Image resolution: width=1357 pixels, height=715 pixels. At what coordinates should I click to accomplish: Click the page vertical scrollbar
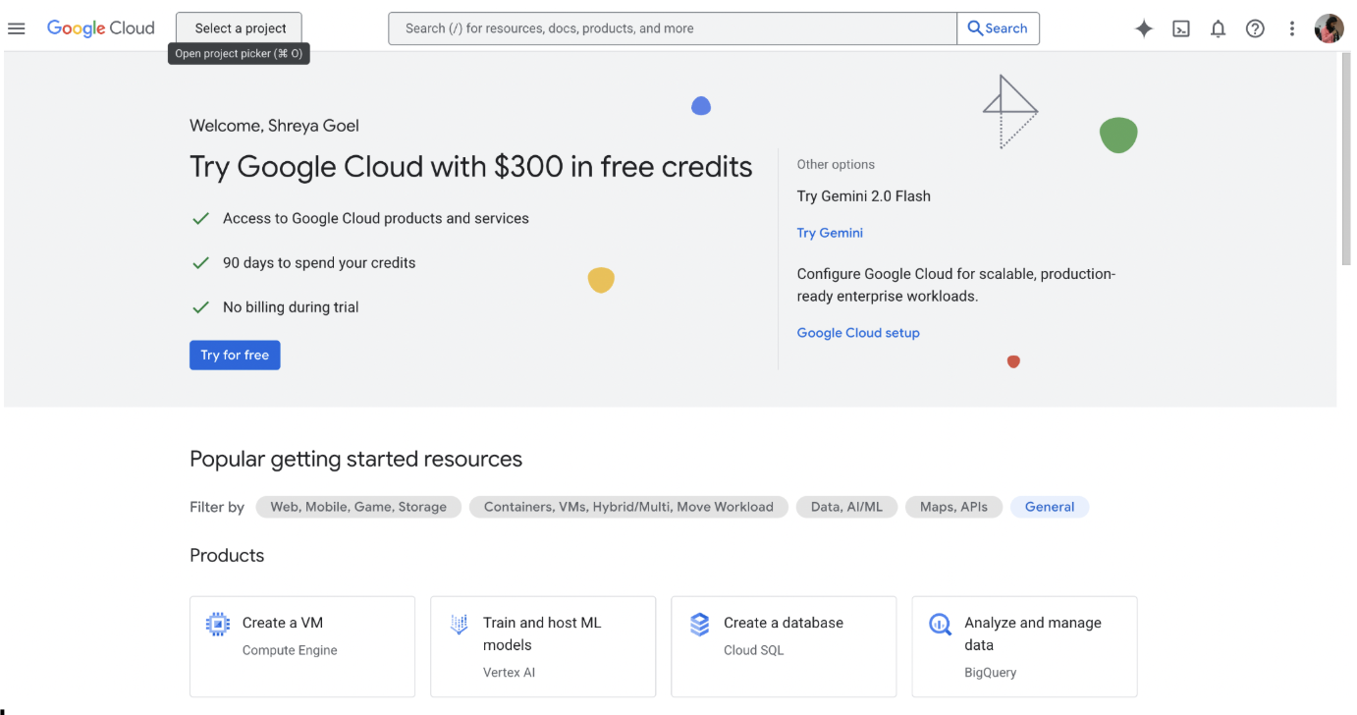[x=1346, y=157]
